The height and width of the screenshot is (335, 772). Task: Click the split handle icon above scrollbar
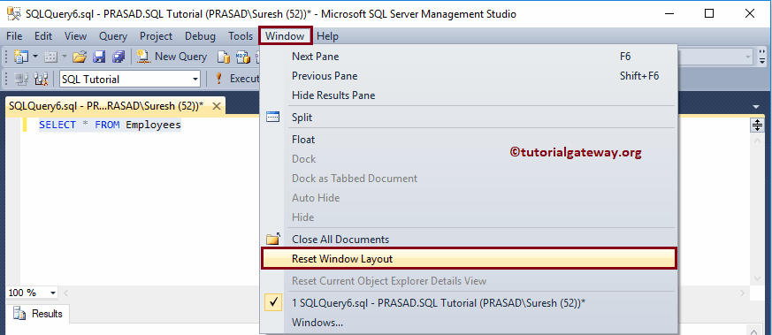tap(757, 125)
